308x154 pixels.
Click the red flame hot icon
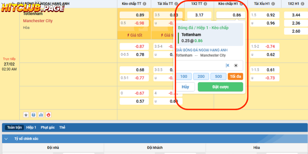[x=49, y=115]
